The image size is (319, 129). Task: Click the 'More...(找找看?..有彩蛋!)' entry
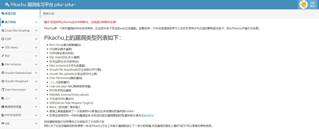point(65,107)
